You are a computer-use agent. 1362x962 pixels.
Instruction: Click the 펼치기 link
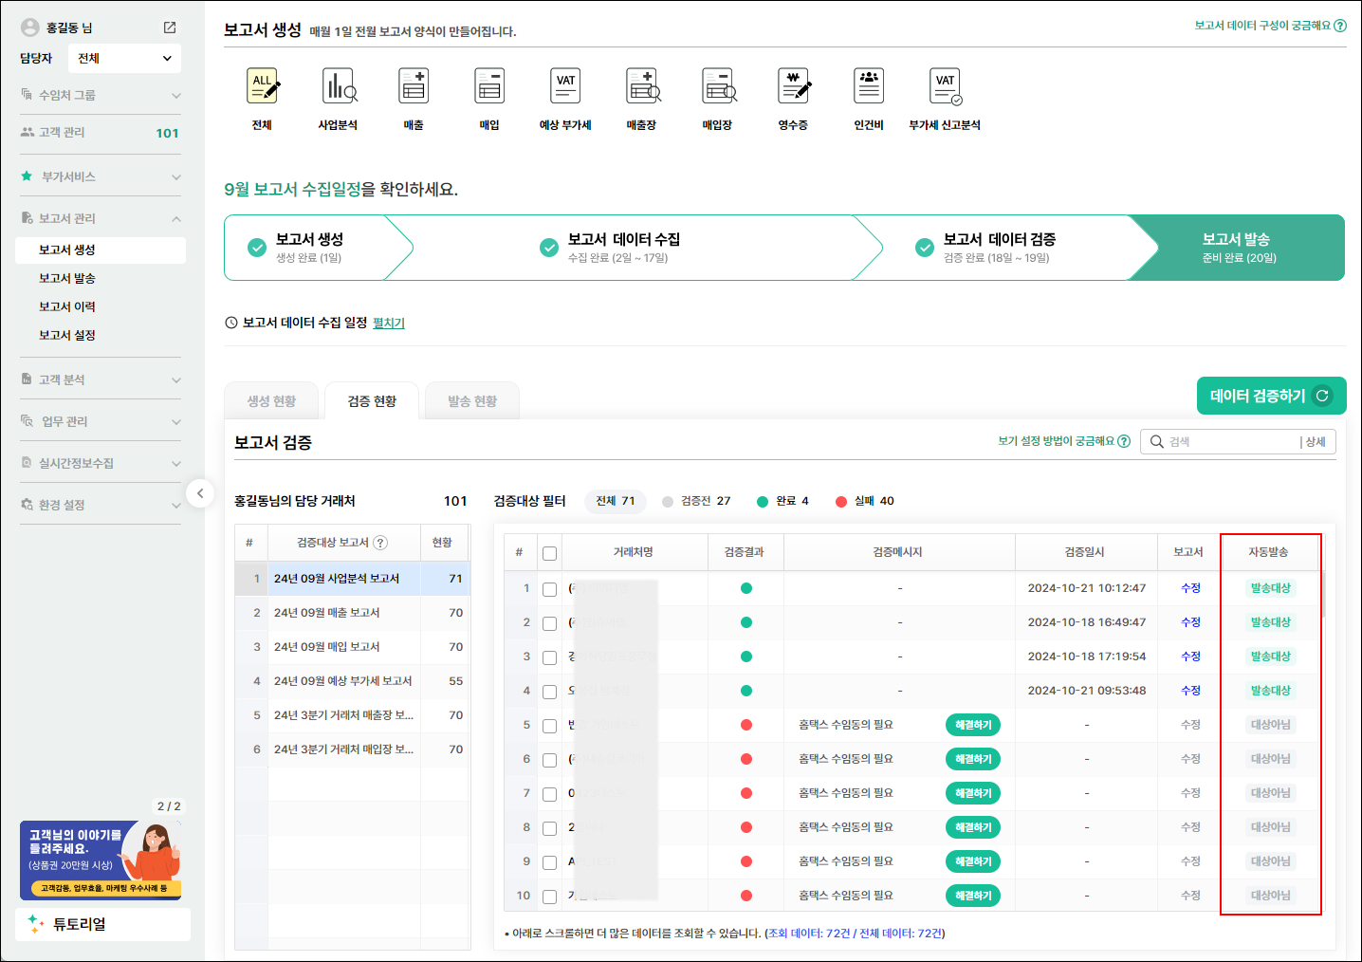tap(389, 324)
